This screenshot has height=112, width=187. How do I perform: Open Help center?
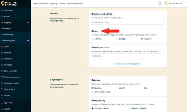8,103
